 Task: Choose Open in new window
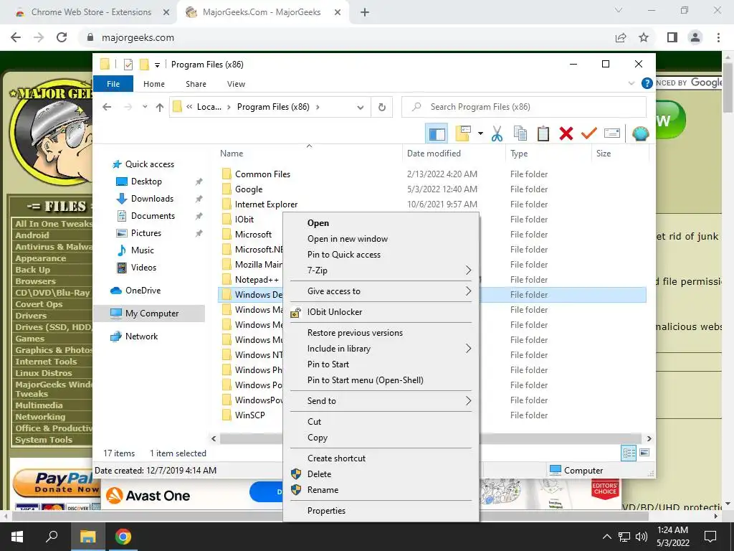pyautogui.click(x=348, y=239)
